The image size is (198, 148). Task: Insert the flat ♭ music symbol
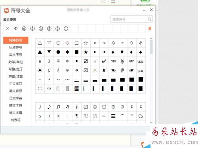(40, 116)
